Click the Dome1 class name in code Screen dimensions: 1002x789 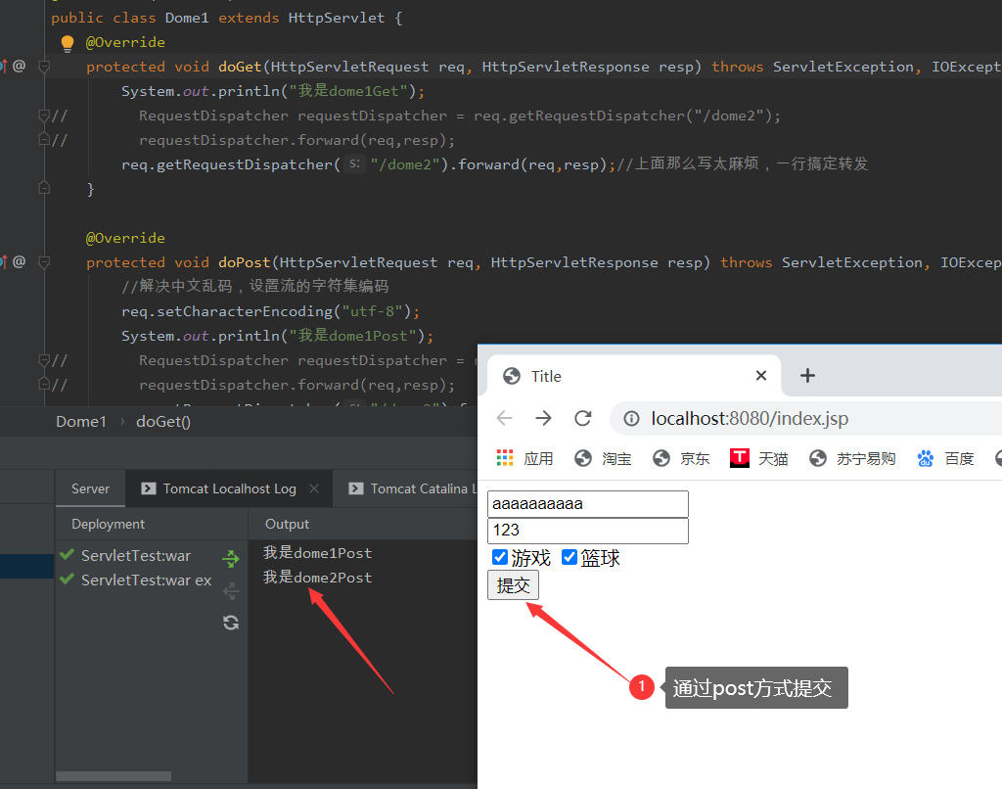point(187,18)
